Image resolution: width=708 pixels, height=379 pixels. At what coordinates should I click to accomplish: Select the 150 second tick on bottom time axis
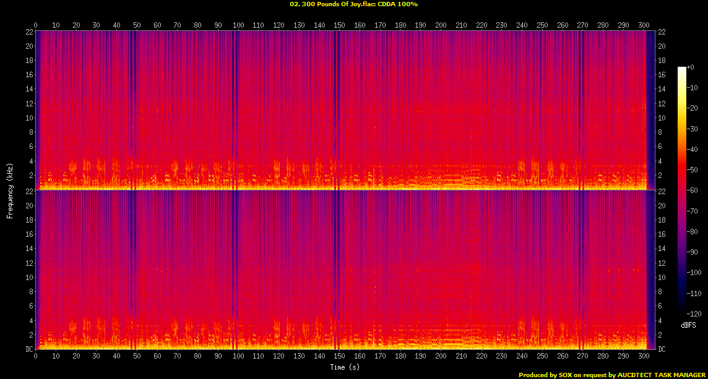[x=339, y=356]
